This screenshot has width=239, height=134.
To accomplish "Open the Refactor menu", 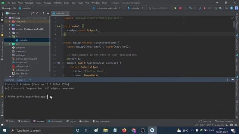I will [x=58, y=3].
